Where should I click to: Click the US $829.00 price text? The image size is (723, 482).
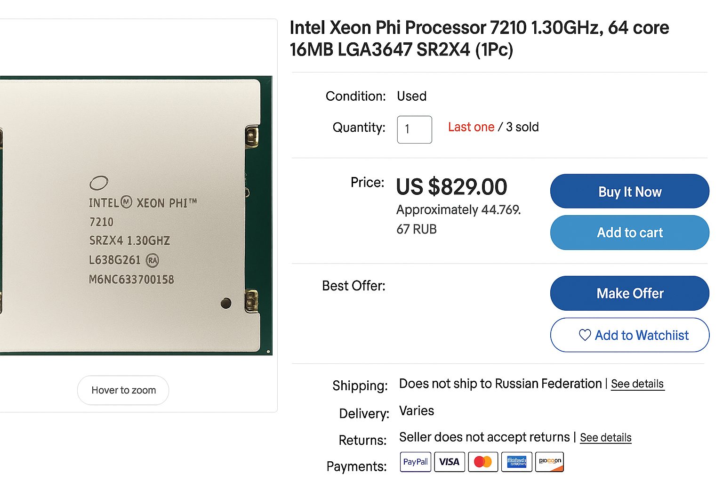(x=451, y=187)
